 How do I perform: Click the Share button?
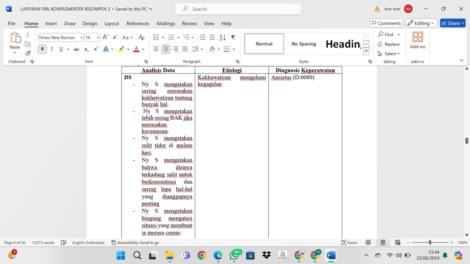(452, 23)
